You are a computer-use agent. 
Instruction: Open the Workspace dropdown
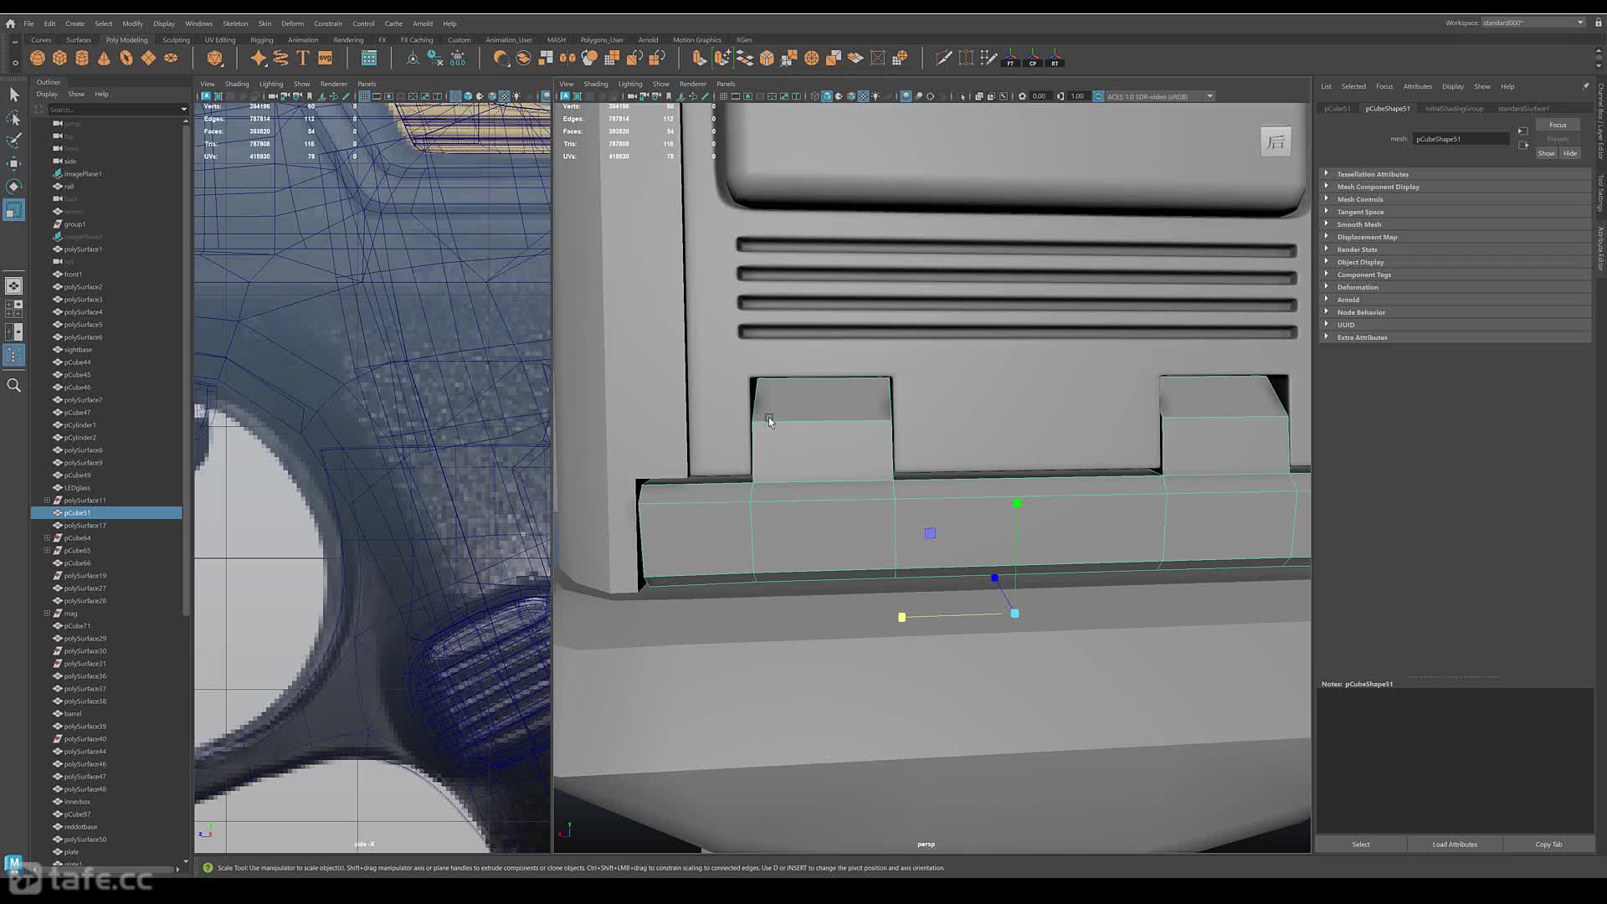tap(1533, 23)
